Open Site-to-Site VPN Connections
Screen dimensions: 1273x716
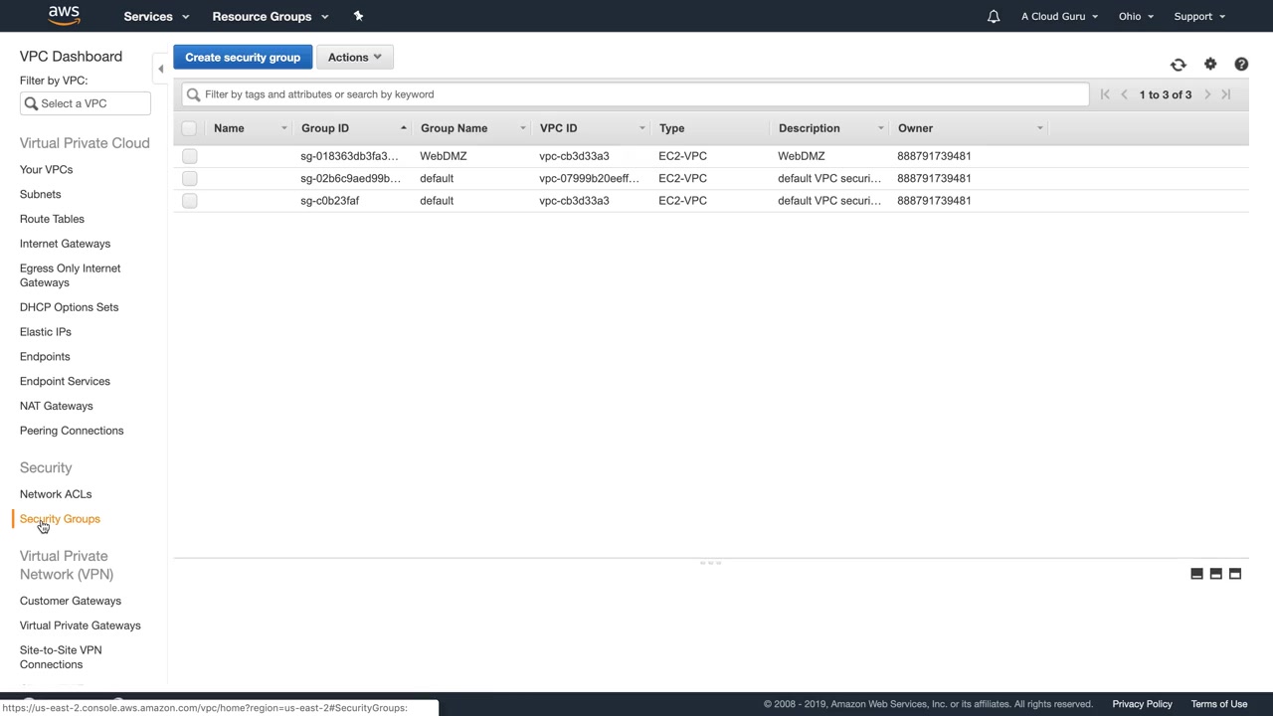tap(61, 657)
